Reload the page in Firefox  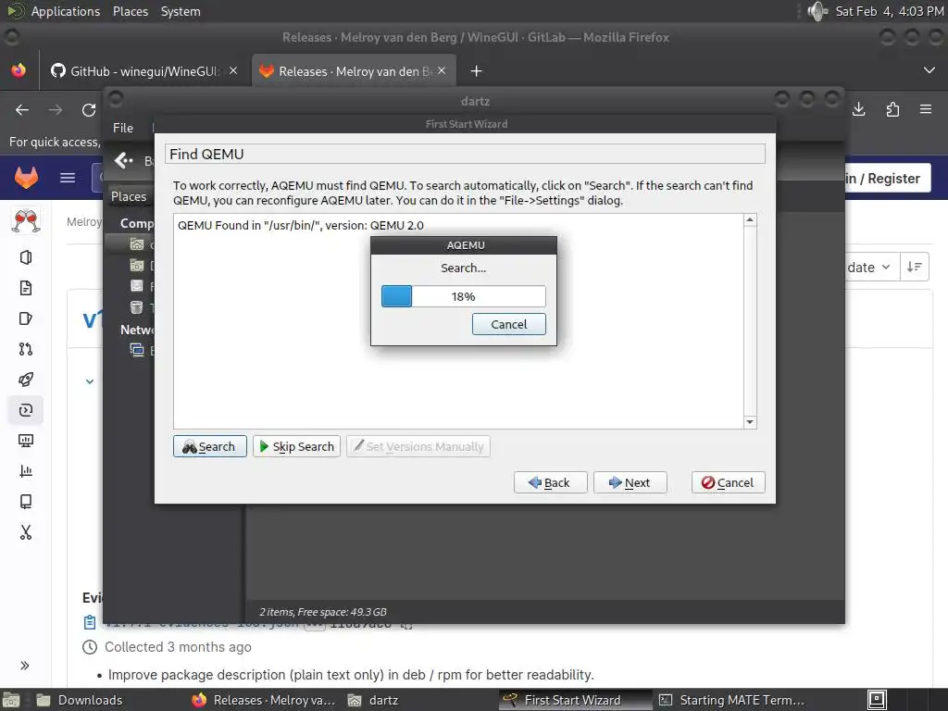tap(89, 110)
